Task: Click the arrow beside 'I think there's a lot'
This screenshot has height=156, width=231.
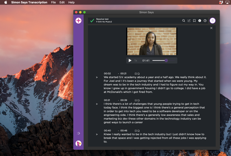Action: pos(97,104)
